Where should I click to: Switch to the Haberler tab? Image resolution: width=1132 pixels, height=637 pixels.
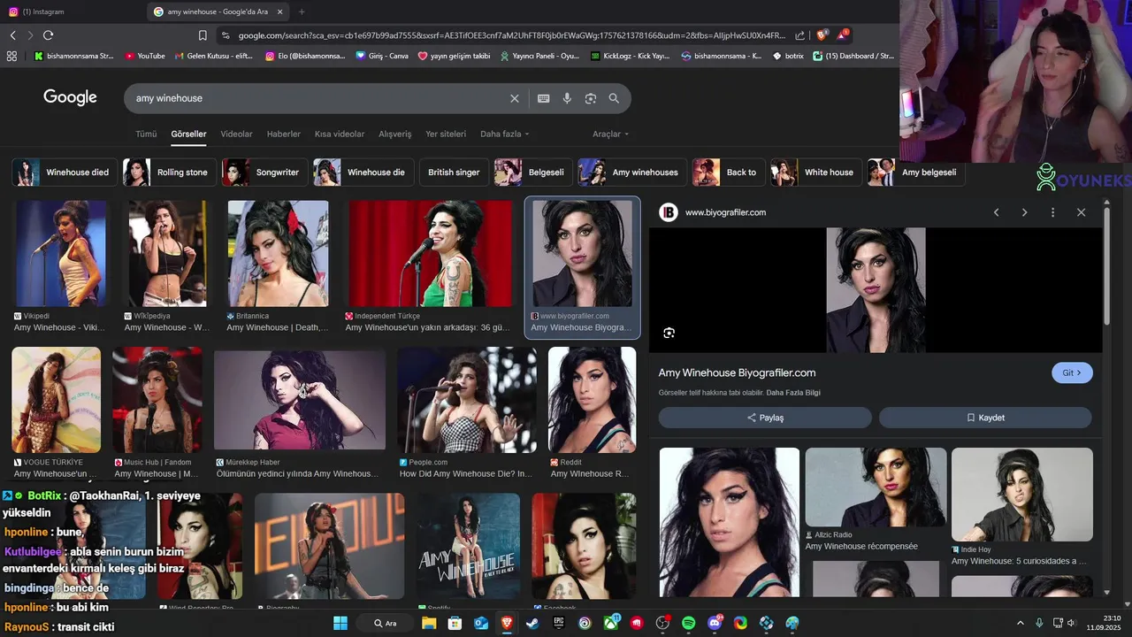tap(284, 134)
